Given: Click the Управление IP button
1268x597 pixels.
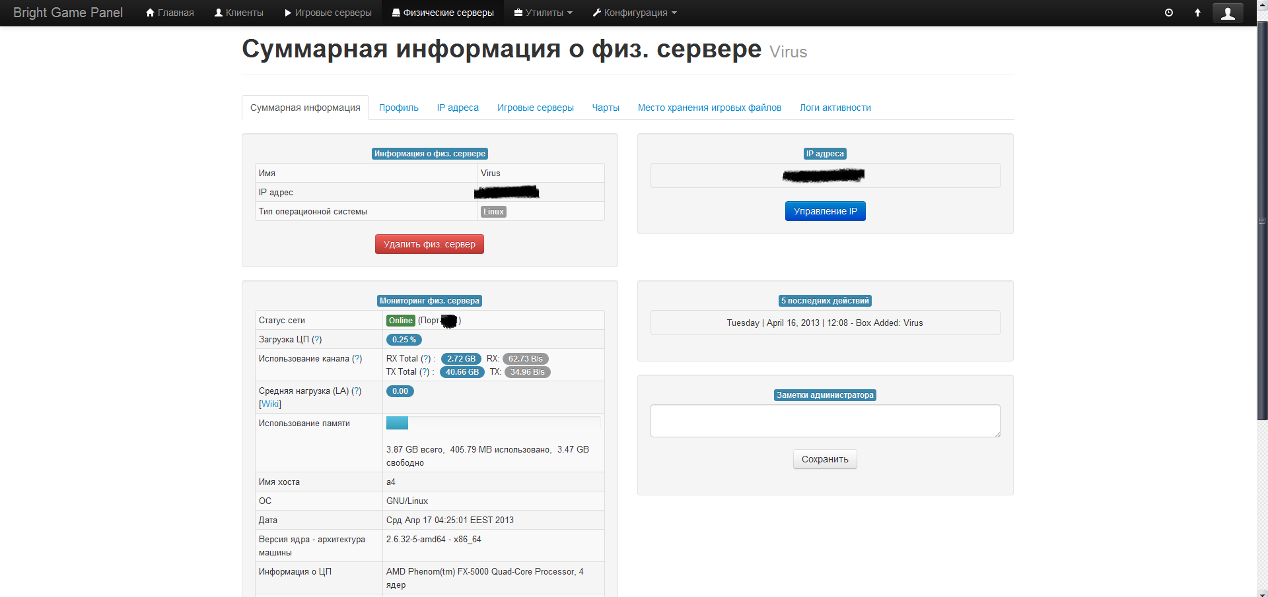Looking at the screenshot, I should pyautogui.click(x=826, y=211).
